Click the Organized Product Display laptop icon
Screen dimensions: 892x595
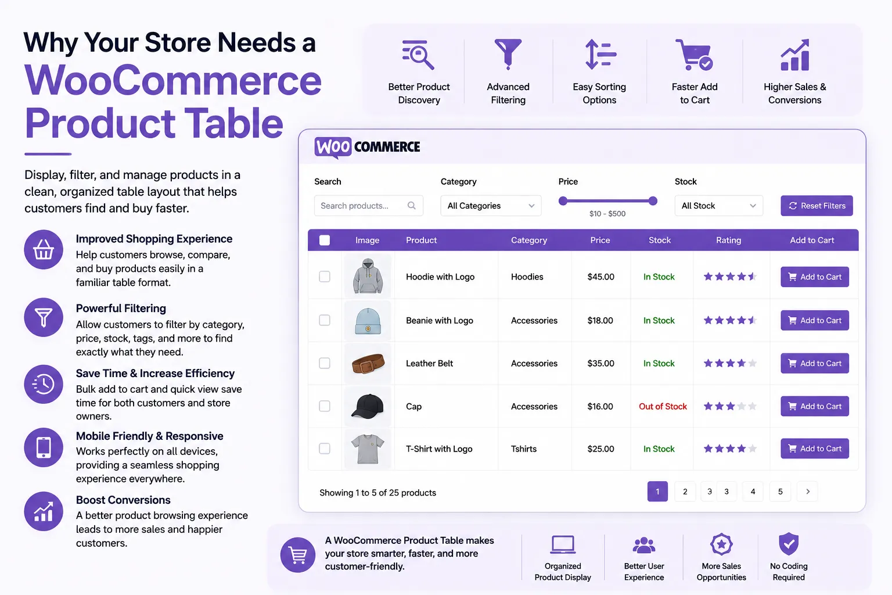click(563, 544)
